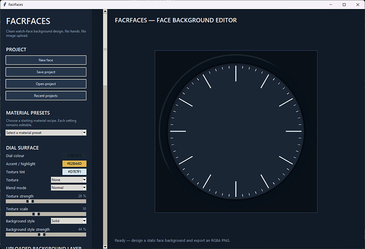Open the Background style dropdown

point(69,221)
